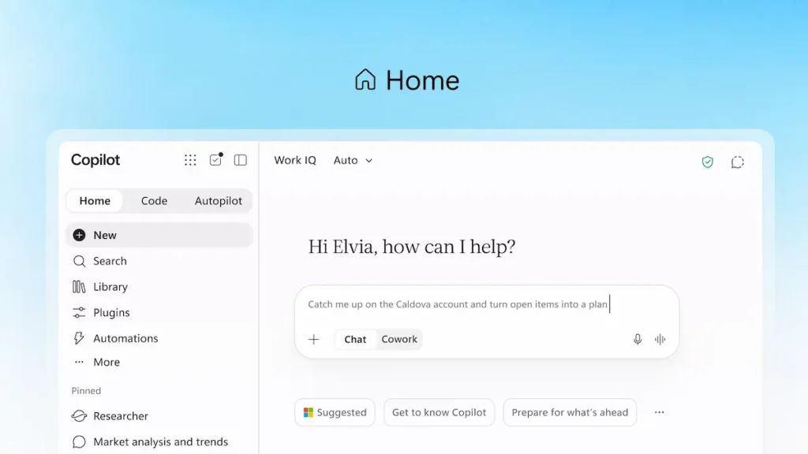Viewport: 808px width, 454px height.
Task: Open the temporary chat bubble icon
Action: 738,162
